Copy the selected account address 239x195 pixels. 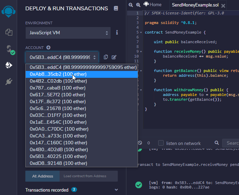click(105, 57)
